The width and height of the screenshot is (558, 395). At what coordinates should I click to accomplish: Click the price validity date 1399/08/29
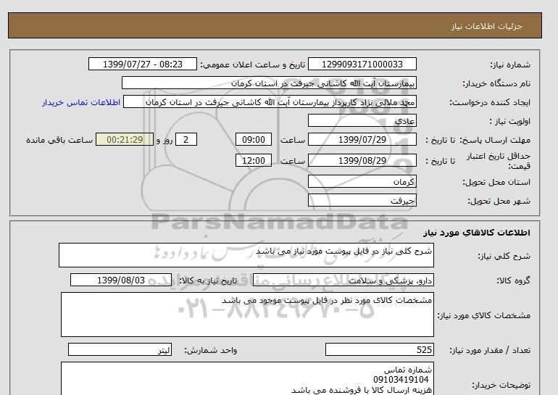point(362,160)
